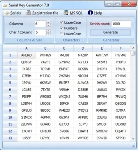Select row header 13
This screenshot has width=138, height=150.
coord(10,138)
